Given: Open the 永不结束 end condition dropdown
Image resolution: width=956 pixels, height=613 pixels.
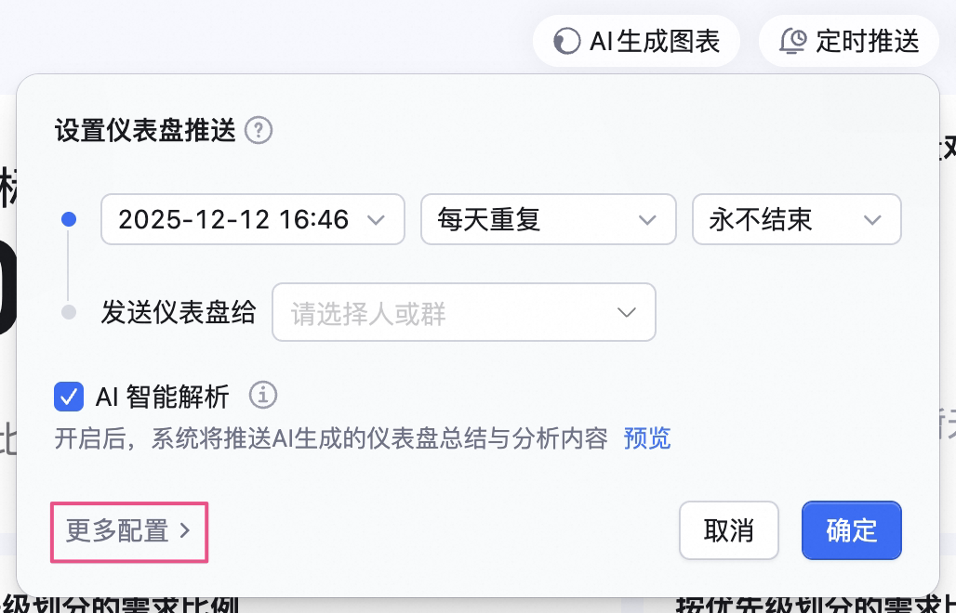Looking at the screenshot, I should click(x=797, y=219).
